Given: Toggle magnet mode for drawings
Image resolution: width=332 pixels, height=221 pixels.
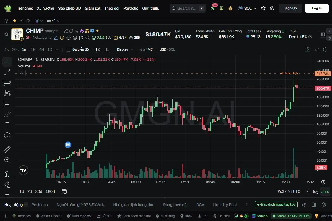Looking at the screenshot, I should [x=7, y=174].
